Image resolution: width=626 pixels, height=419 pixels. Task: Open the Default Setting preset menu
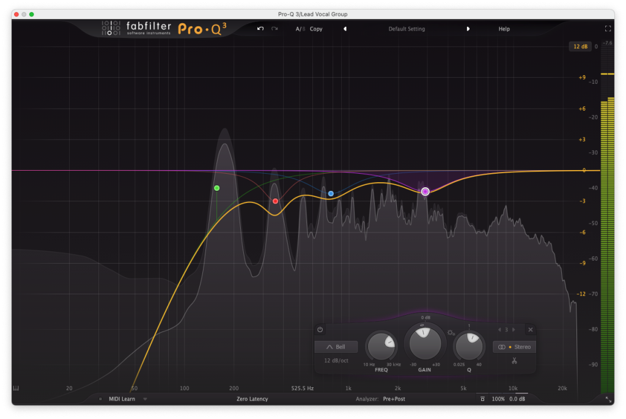point(407,29)
